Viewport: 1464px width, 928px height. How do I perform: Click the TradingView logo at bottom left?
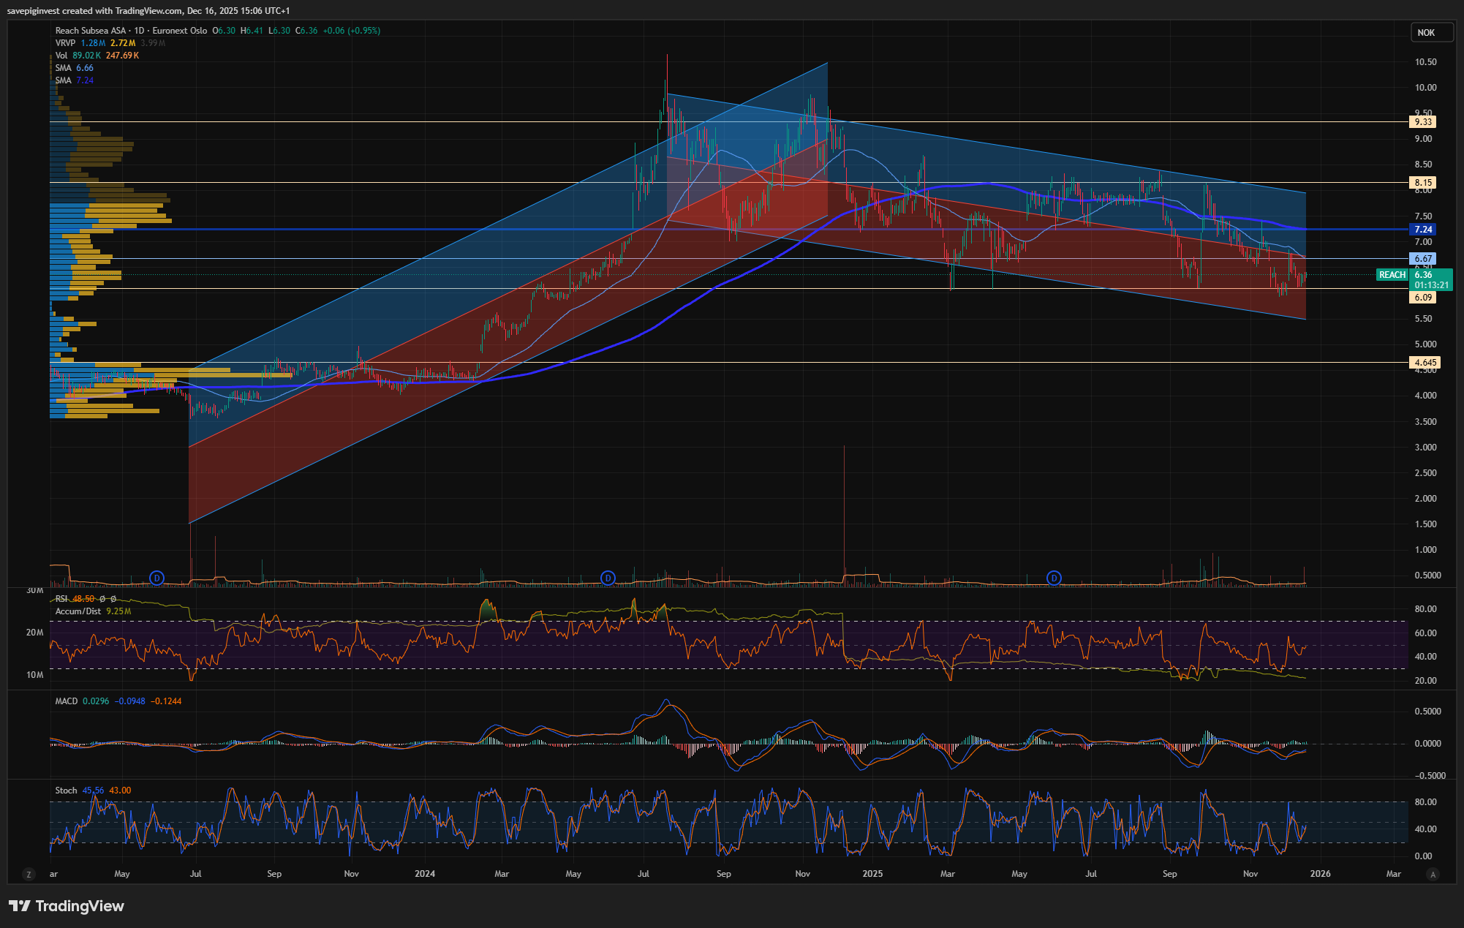67,906
